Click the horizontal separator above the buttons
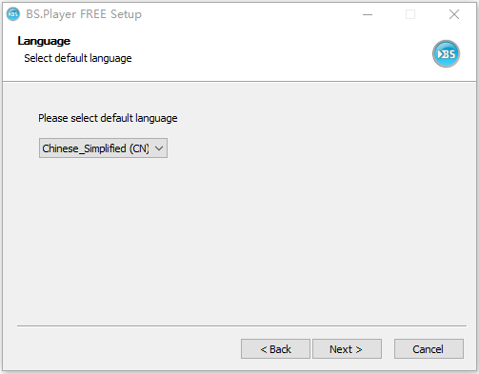 coord(242,325)
